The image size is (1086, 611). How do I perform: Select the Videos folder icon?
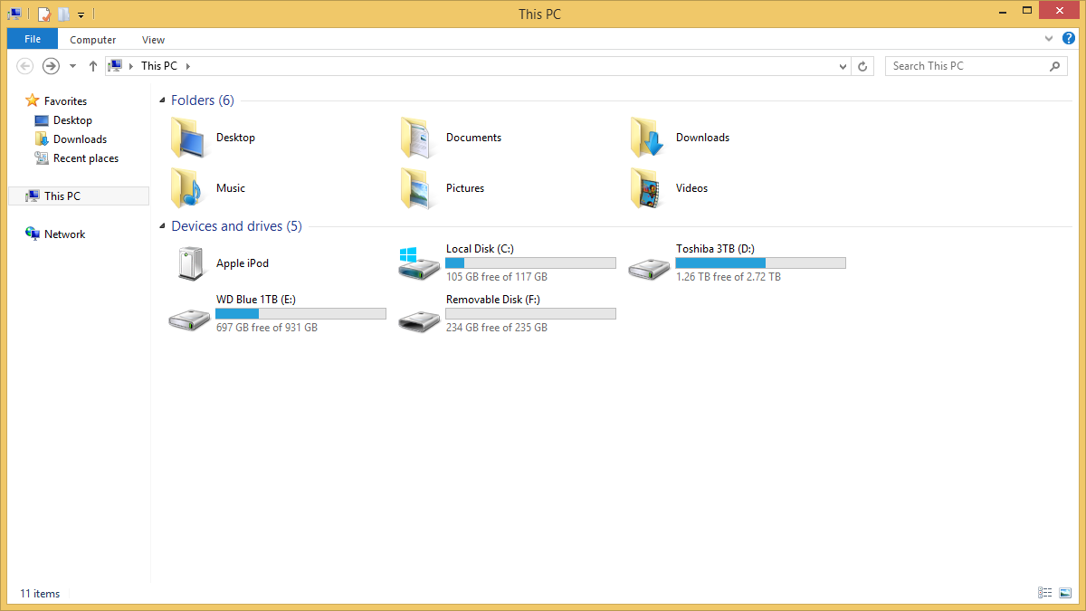tap(649, 188)
